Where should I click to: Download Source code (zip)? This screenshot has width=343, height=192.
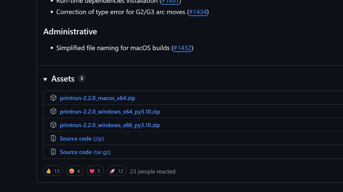tap(82, 138)
